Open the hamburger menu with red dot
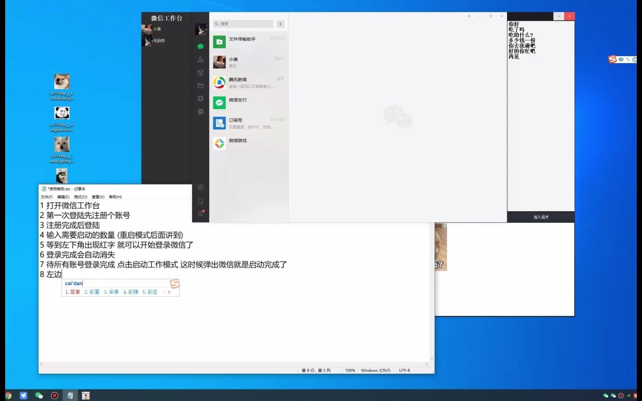 (201, 213)
